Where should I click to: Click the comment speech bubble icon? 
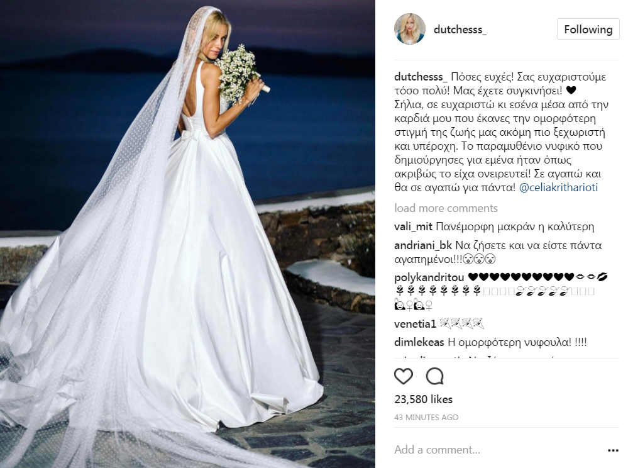434,376
